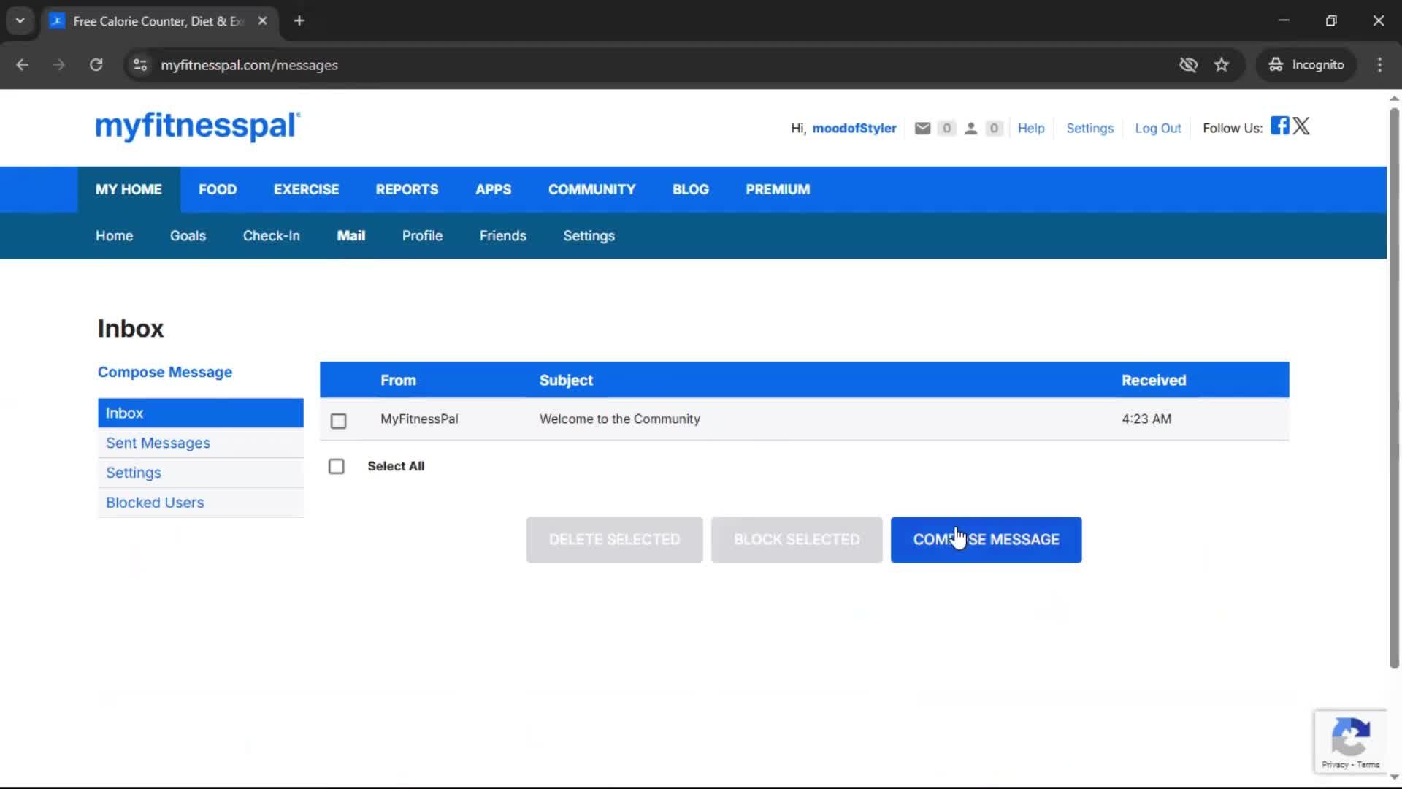Open Blocked Users in the sidebar
This screenshot has width=1402, height=789.
pyautogui.click(x=201, y=503)
